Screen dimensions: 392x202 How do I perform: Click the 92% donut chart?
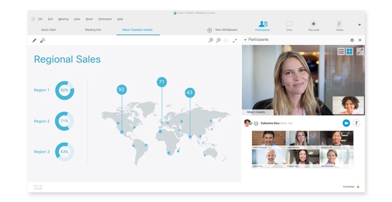coord(64,90)
